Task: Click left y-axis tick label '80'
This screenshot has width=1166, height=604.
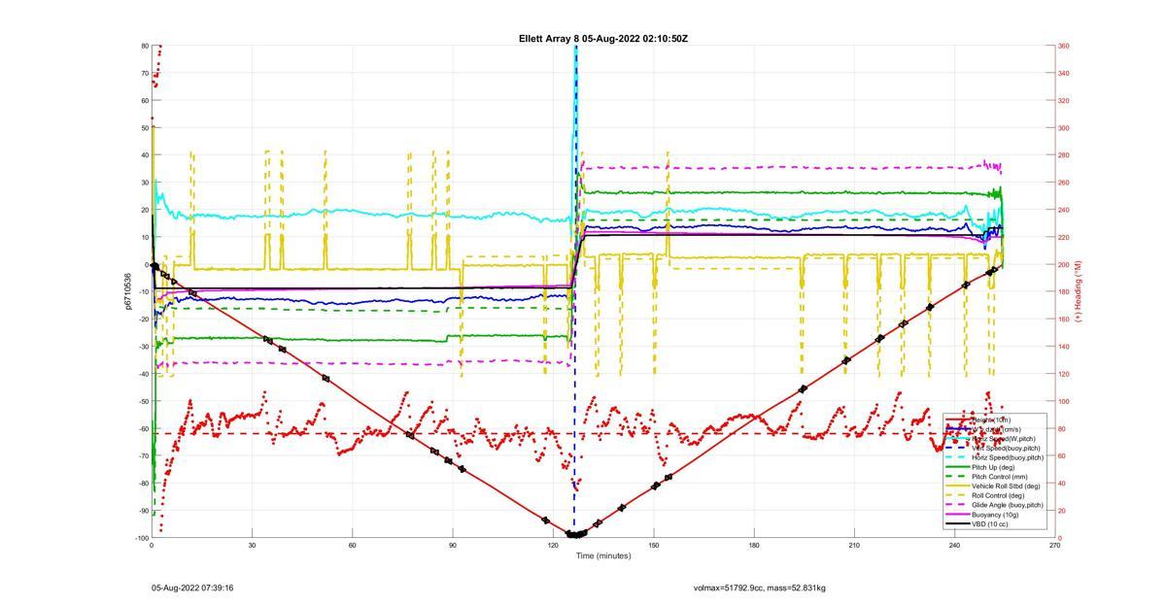Action: 144,46
